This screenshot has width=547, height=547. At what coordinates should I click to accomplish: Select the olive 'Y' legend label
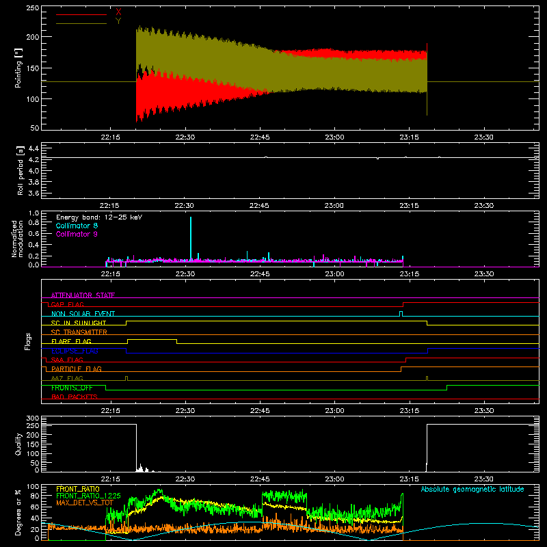pyautogui.click(x=118, y=21)
